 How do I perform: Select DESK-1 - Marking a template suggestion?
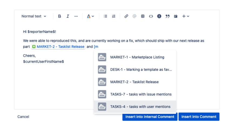[135, 69]
